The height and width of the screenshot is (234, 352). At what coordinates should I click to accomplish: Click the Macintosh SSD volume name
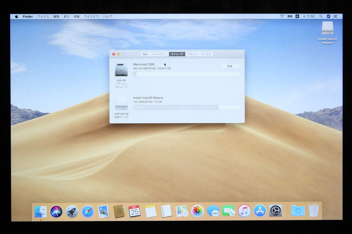tap(144, 64)
